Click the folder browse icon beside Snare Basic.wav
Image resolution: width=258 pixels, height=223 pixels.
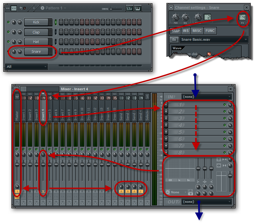174,39
